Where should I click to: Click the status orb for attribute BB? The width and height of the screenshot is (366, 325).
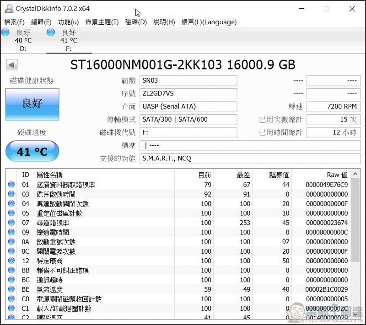(x=11, y=270)
